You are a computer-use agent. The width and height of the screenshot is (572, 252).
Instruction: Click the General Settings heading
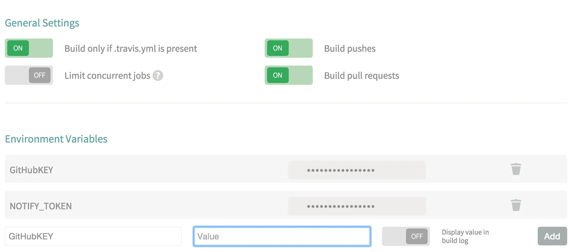42,23
